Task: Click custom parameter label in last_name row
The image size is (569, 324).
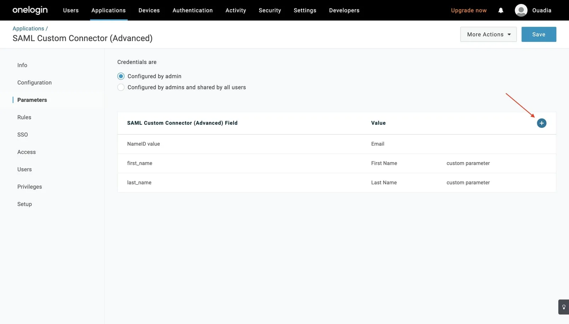Action: point(468,183)
